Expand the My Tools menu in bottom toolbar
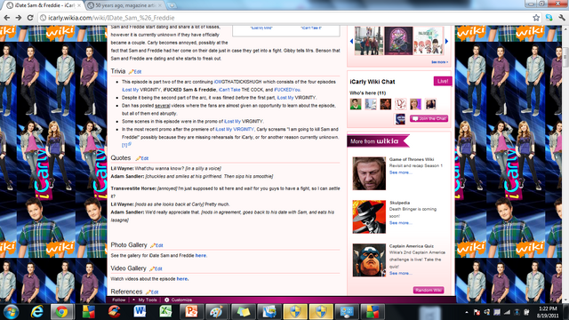Viewport: 569px width, 320px height. [145, 300]
